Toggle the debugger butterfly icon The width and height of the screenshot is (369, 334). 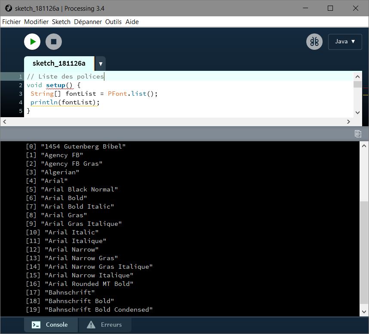tap(314, 42)
